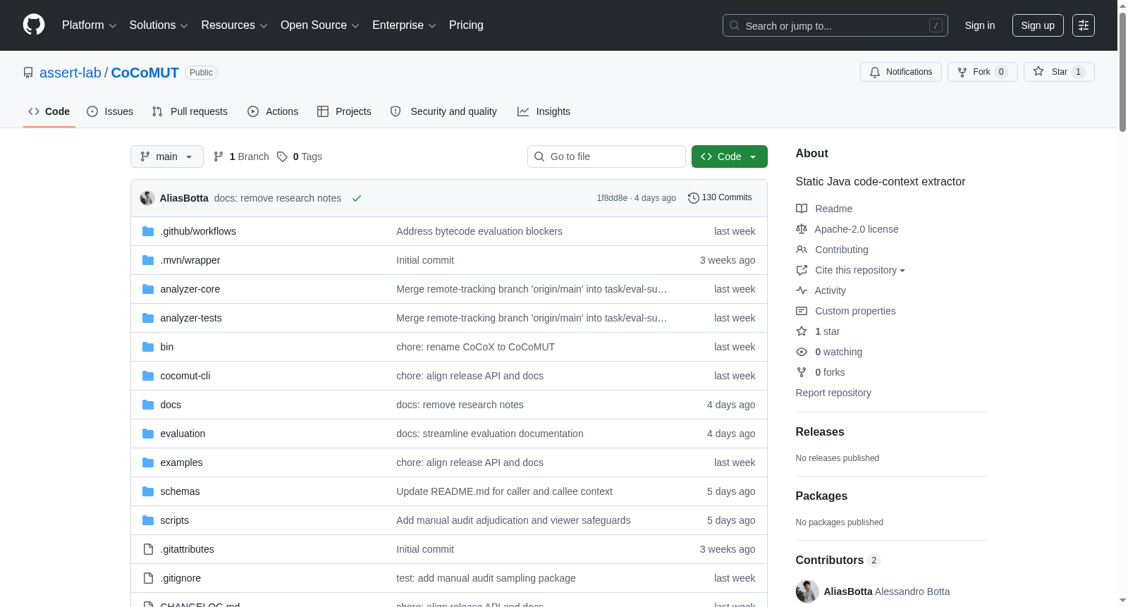The image size is (1128, 607).
Task: Open Readme from About sidebar
Action: click(833, 209)
